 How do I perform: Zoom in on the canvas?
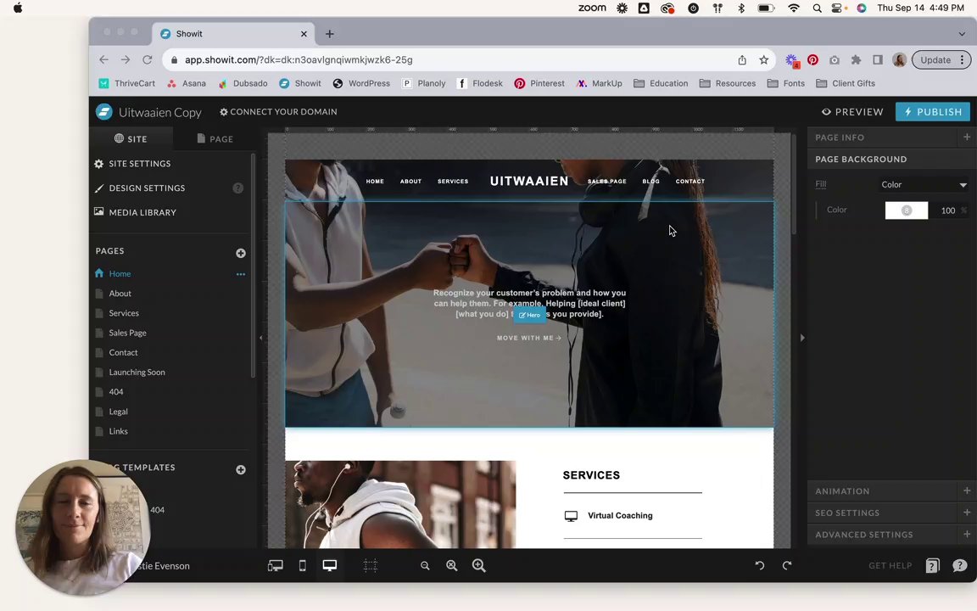[478, 565]
